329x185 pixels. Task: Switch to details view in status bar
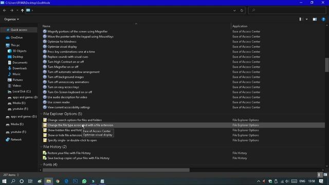click(319, 175)
